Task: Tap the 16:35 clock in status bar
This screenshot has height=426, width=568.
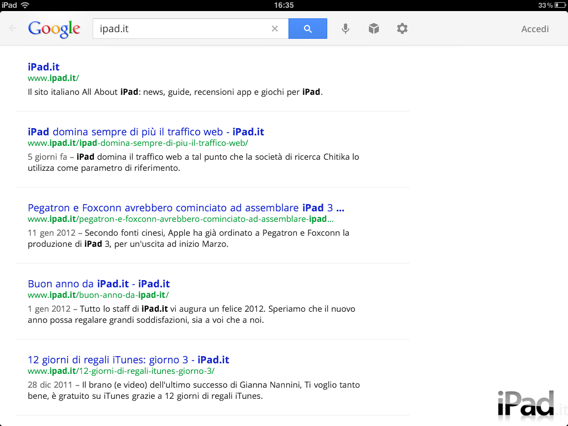Action: pyautogui.click(x=283, y=5)
